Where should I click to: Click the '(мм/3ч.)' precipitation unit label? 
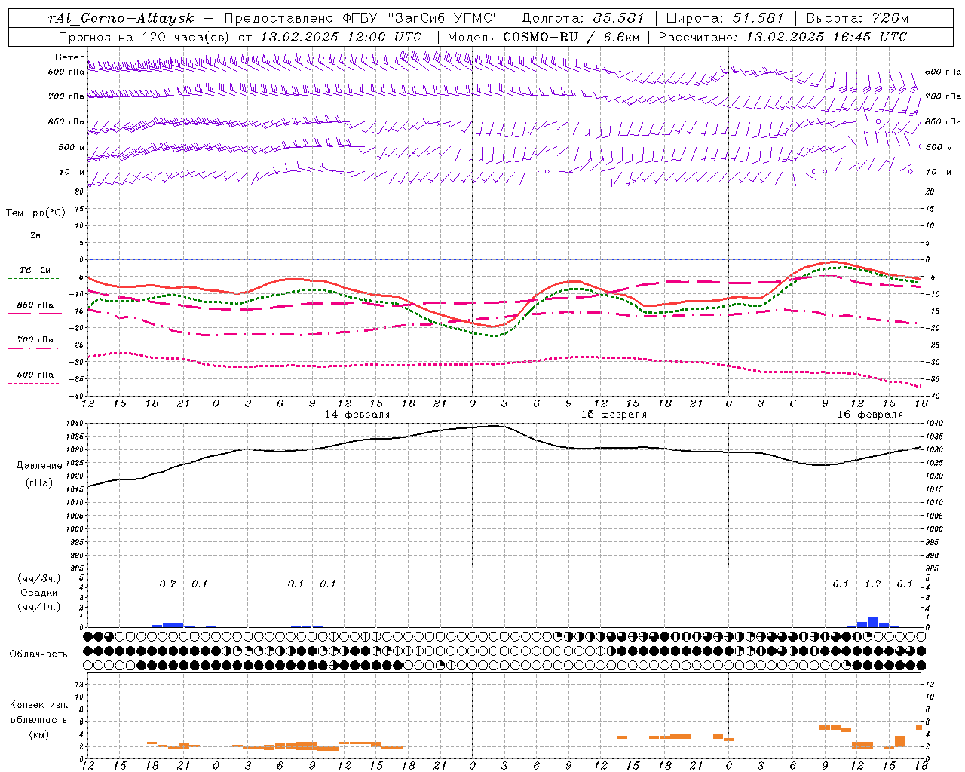[39, 578]
